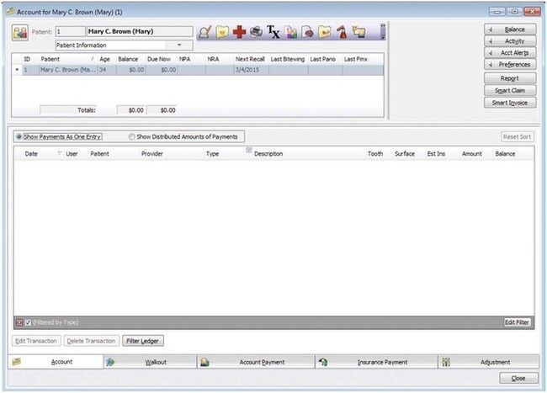Toggle the Filtered by Type checkbox
Screen dimensions: 547x393
coord(28,322)
